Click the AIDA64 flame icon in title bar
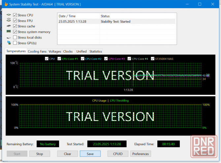The image size is (221, 163). coord(6,4)
